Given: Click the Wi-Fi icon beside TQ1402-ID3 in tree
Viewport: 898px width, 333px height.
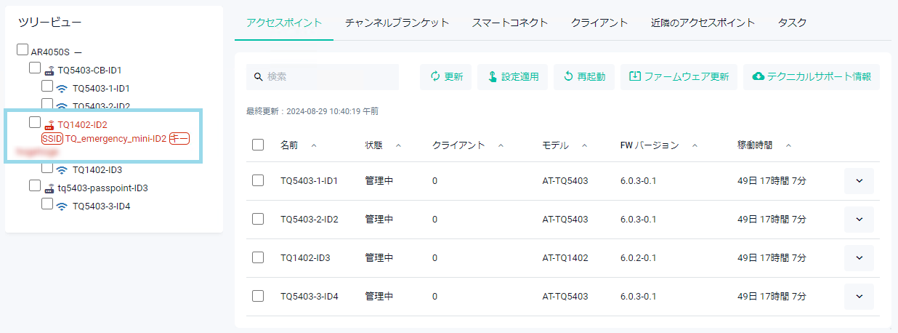Looking at the screenshot, I should pyautogui.click(x=62, y=170).
